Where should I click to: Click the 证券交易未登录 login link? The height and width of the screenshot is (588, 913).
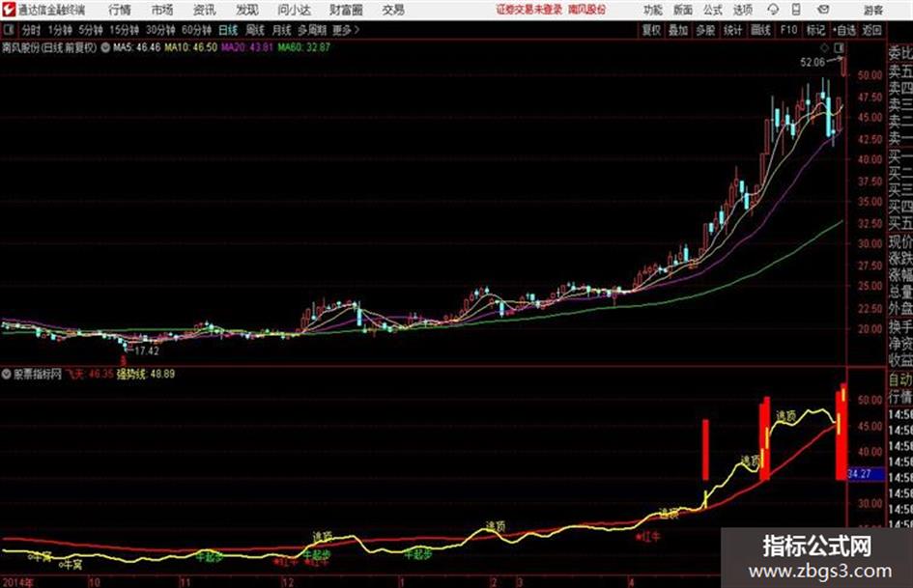coord(529,10)
